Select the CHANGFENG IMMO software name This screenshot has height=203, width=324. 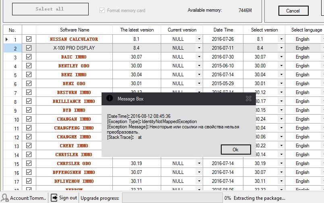pyautogui.click(x=74, y=128)
